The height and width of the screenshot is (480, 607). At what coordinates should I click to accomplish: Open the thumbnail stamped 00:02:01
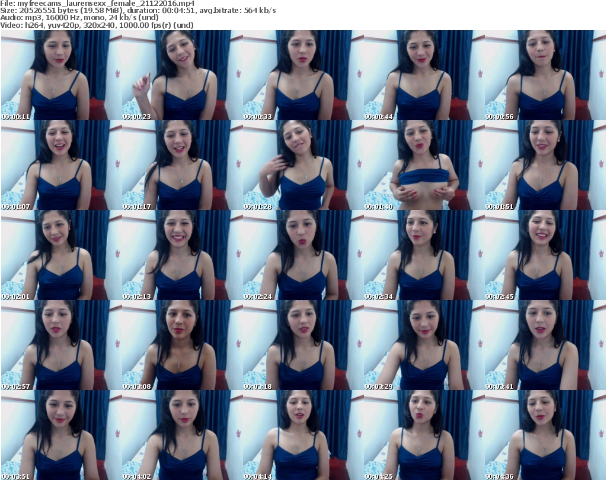pyautogui.click(x=62, y=256)
